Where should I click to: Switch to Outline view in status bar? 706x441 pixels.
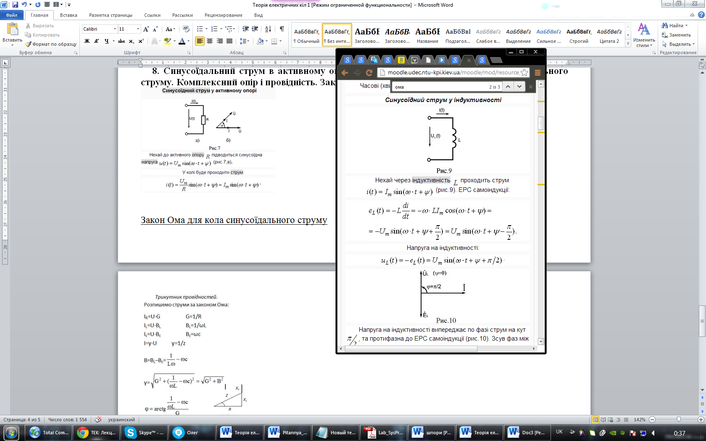[619, 420]
